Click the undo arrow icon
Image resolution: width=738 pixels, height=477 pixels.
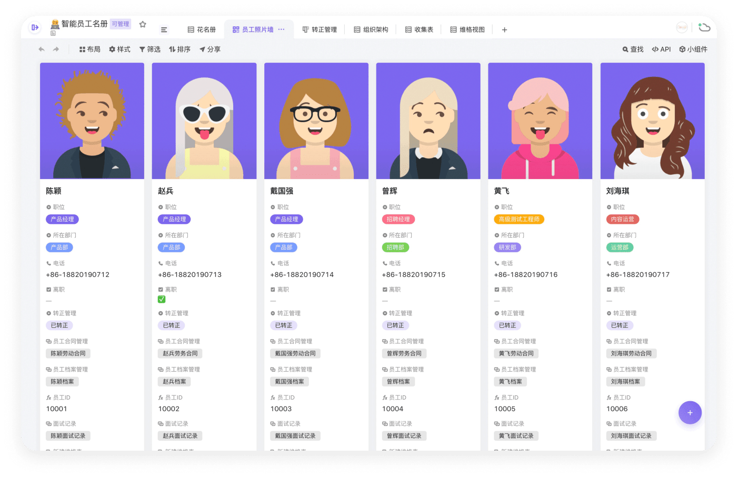42,49
